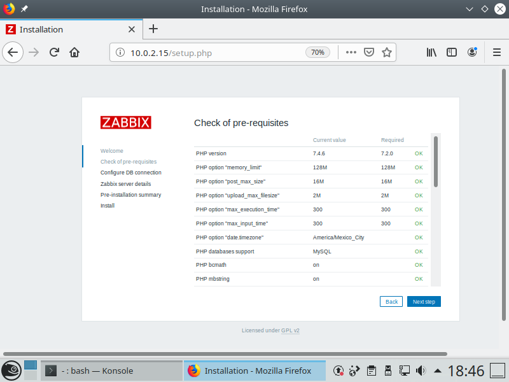This screenshot has height=382, width=509.
Task: Open the Firefox hamburger menu
Action: click(x=497, y=52)
